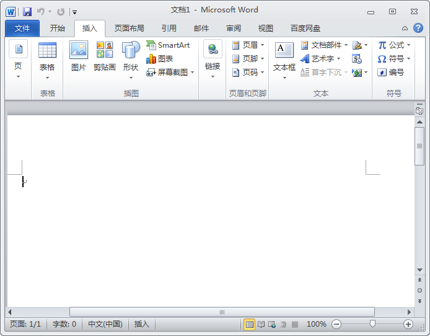Switch to outline view
430x336 pixels.
coord(283,324)
